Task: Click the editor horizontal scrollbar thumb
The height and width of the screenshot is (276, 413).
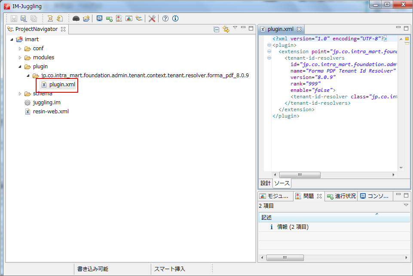Action: click(300, 175)
